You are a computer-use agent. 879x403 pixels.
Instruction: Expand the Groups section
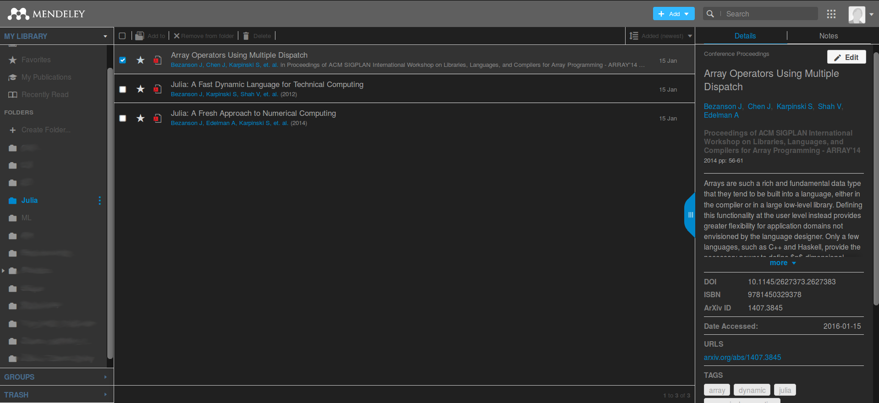[x=56, y=377]
